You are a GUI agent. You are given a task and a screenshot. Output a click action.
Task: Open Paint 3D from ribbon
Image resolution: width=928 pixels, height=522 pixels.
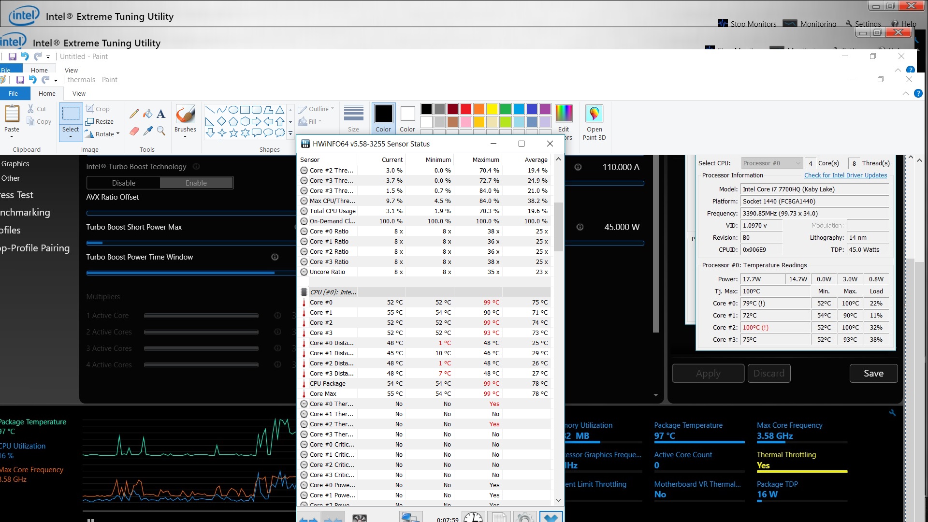594,122
